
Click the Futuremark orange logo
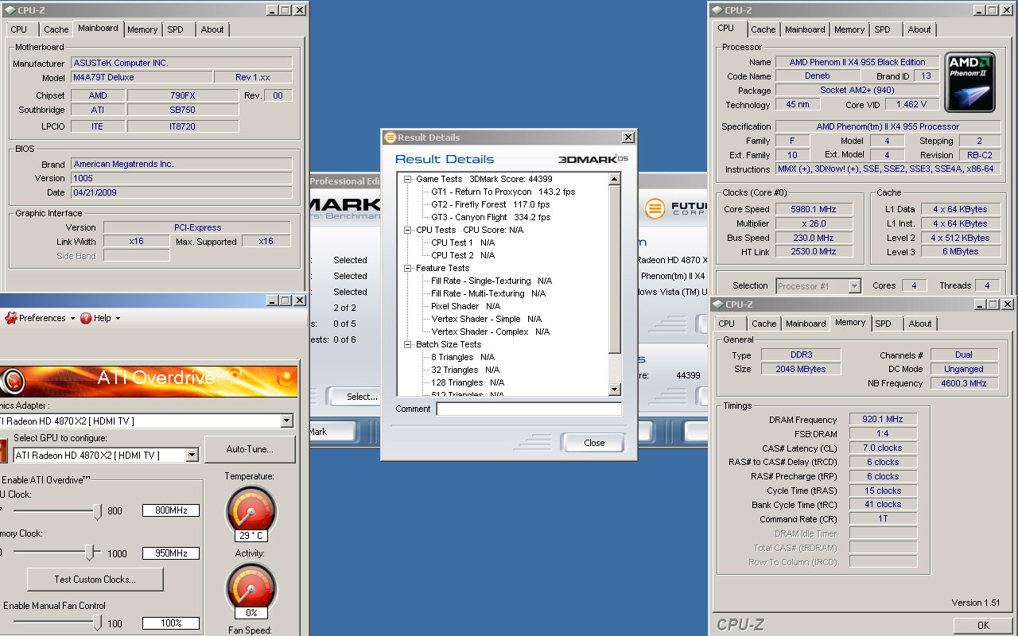tap(655, 209)
